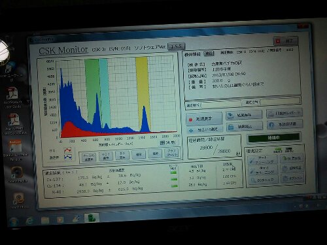Viewport: 327px width, 245px height.
Task: Start new measurement with the red dot button
Action: point(204,119)
